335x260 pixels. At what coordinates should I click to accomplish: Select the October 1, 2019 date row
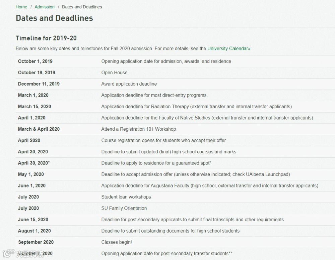tap(175, 61)
